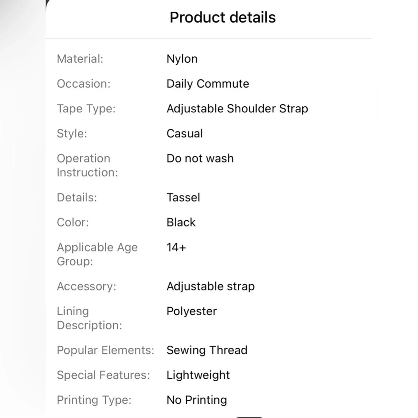Select the Lining Description label
This screenshot has height=418, width=418.
89,318
